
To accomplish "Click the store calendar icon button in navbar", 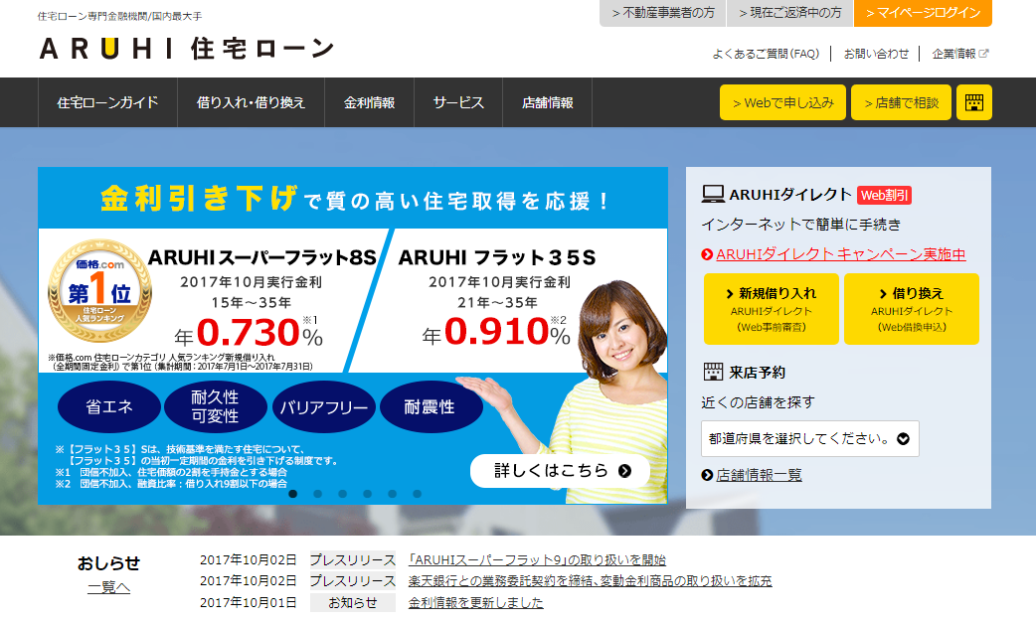I will 974,102.
